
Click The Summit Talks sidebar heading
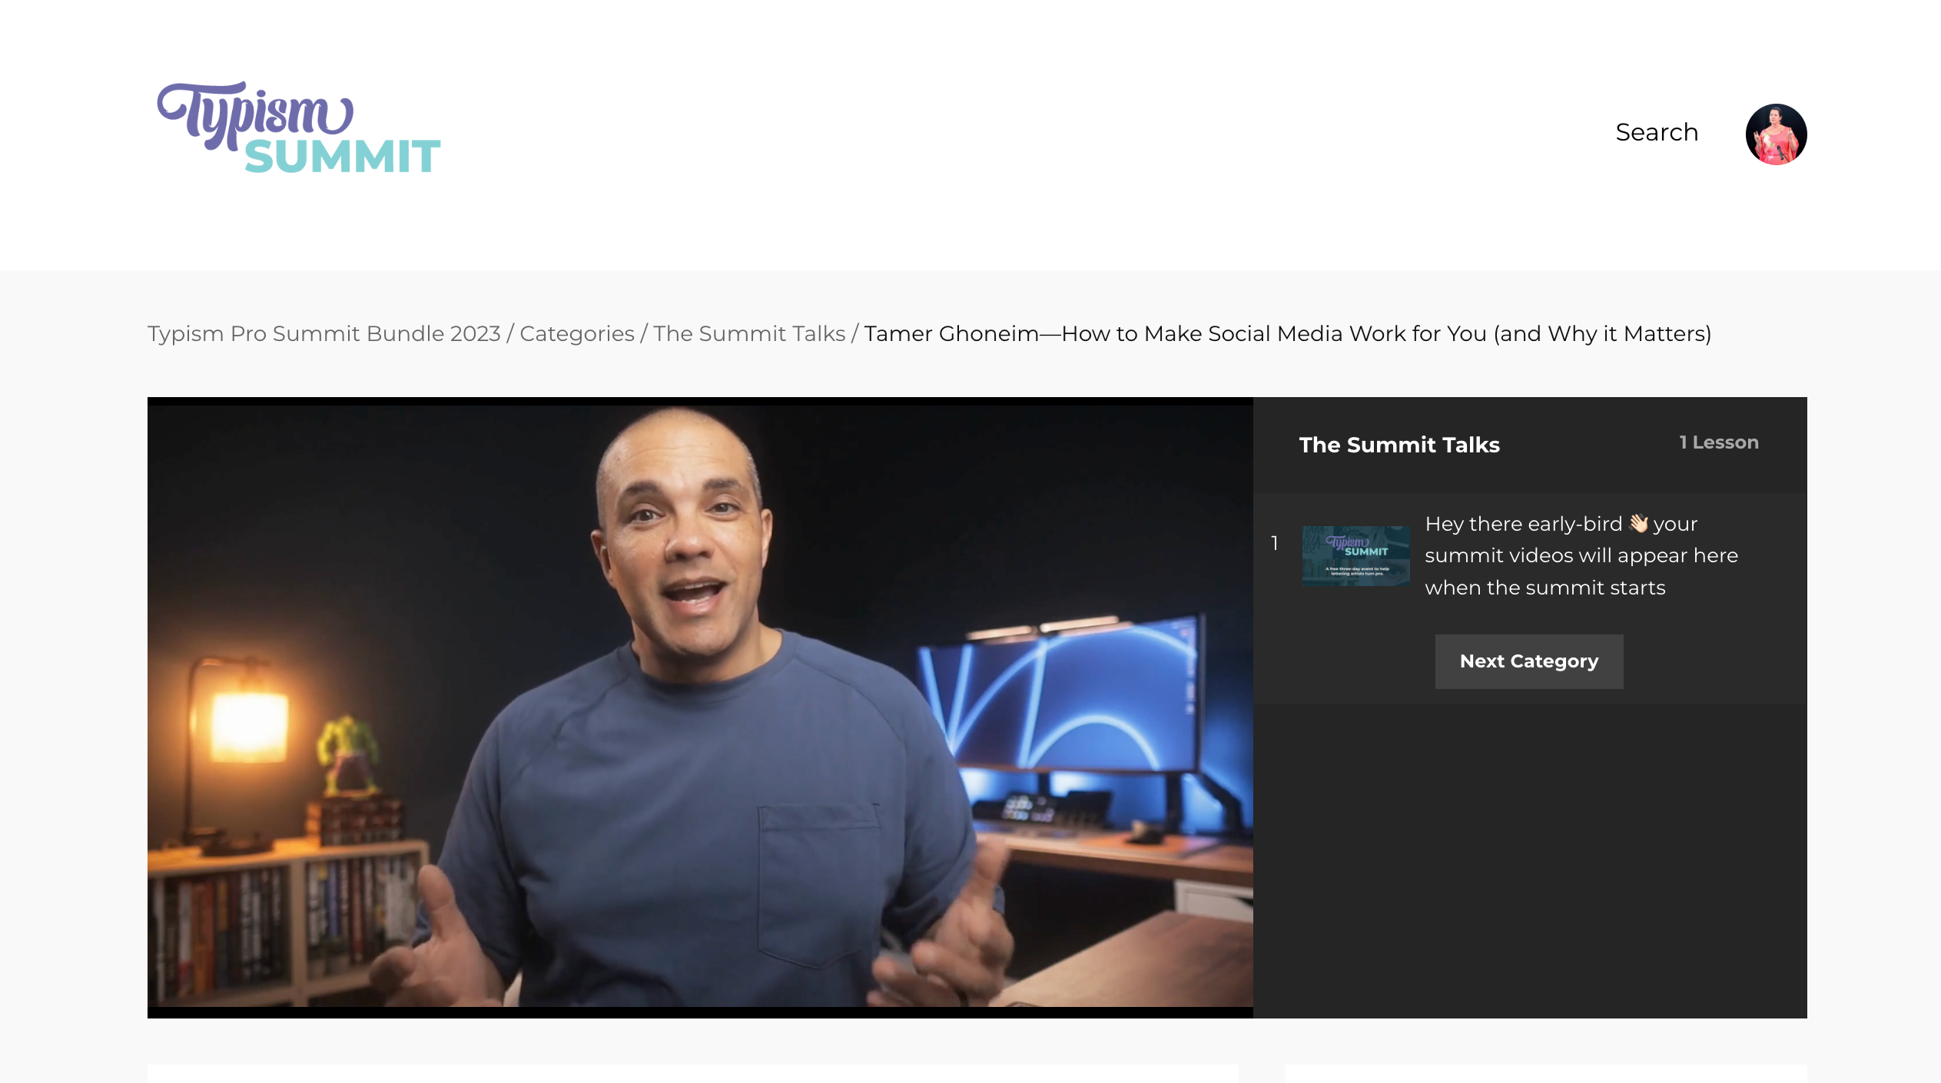[x=1399, y=445]
